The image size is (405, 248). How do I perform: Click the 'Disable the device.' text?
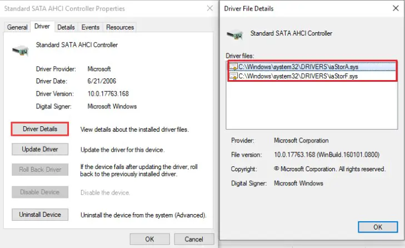point(105,192)
